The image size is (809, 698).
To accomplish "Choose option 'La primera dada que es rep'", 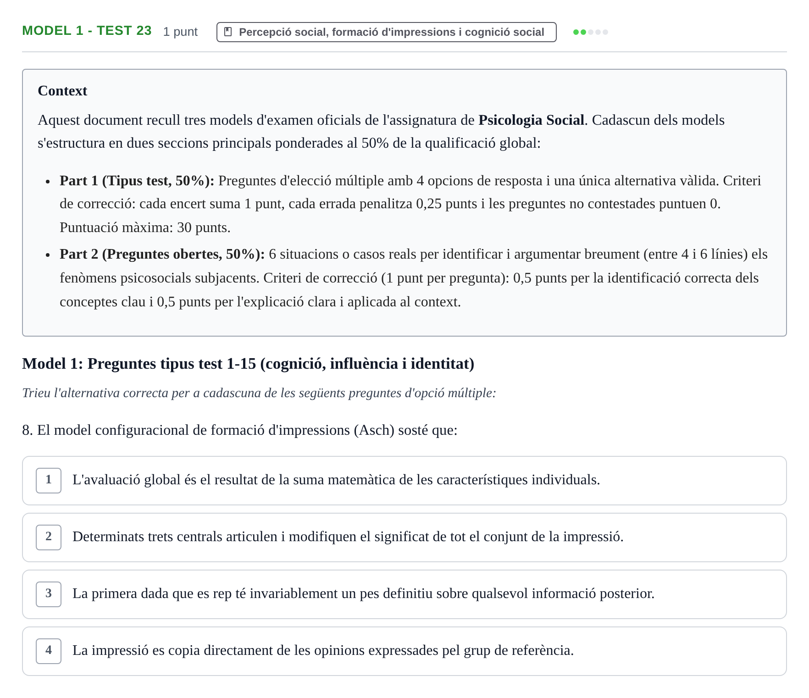I will click(x=404, y=594).
